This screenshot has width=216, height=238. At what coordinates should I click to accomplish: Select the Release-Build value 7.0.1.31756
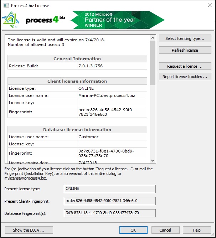(x=112, y=66)
